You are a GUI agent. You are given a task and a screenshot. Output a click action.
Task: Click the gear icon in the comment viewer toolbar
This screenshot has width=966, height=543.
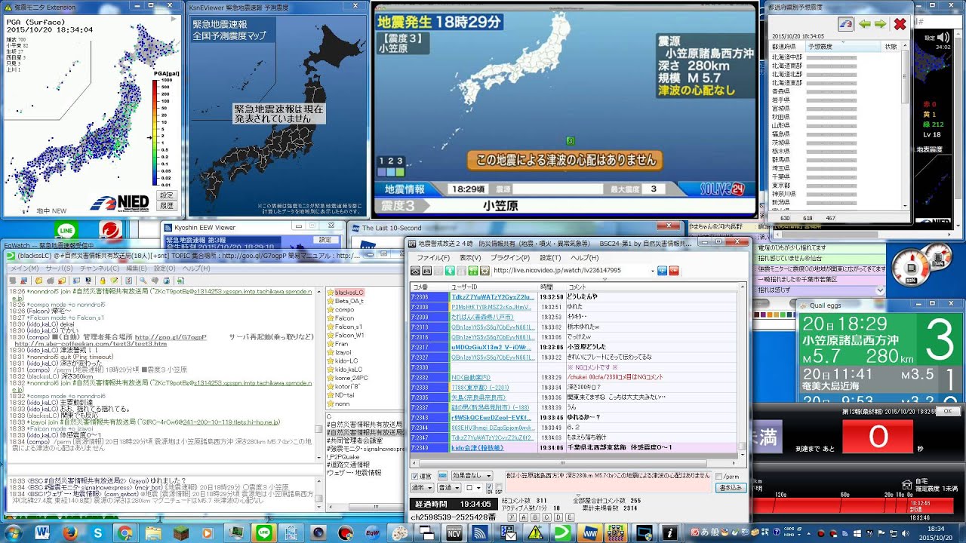(x=485, y=271)
